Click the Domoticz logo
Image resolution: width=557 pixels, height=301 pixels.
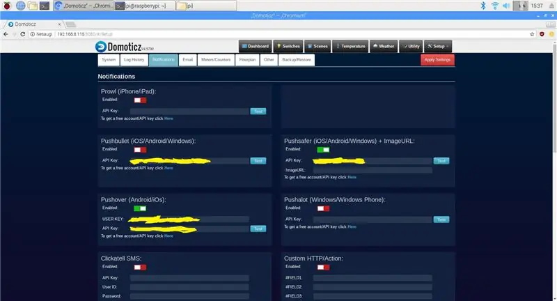pyautogui.click(x=124, y=47)
